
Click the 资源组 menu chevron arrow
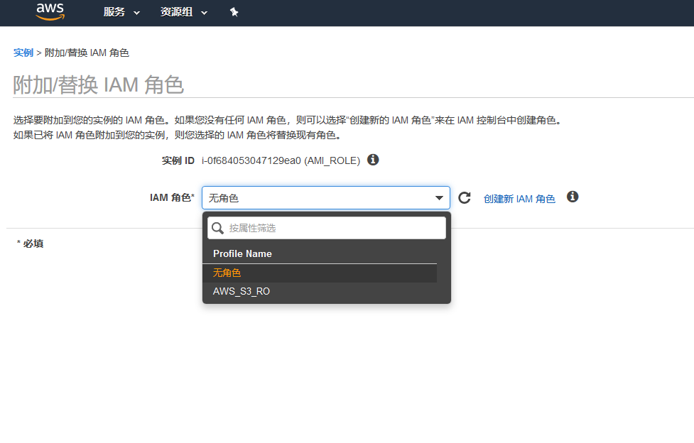tap(204, 13)
